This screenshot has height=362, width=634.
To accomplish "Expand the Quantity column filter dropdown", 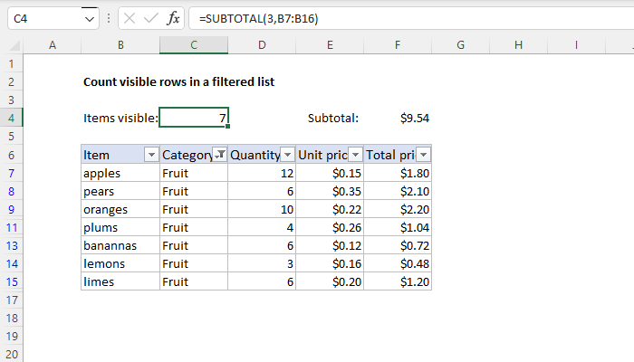I will (x=287, y=155).
